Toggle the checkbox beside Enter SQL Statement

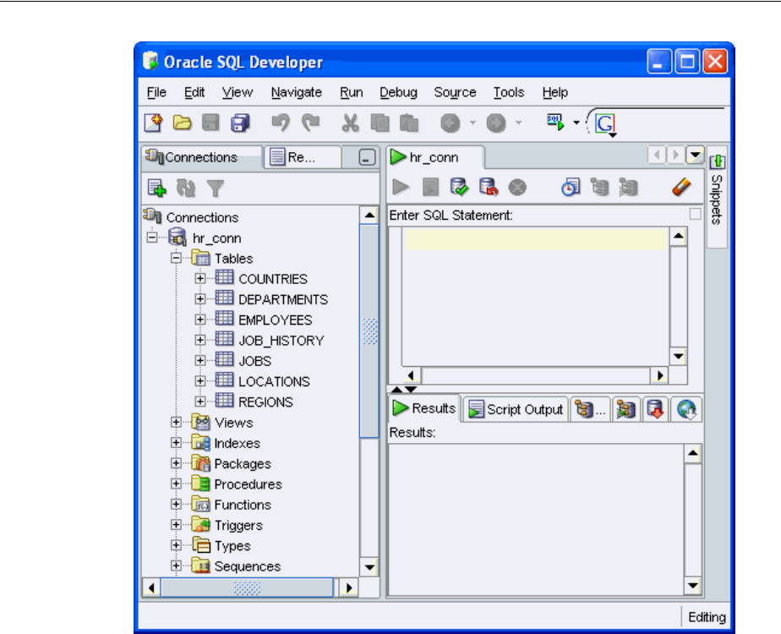tap(695, 214)
